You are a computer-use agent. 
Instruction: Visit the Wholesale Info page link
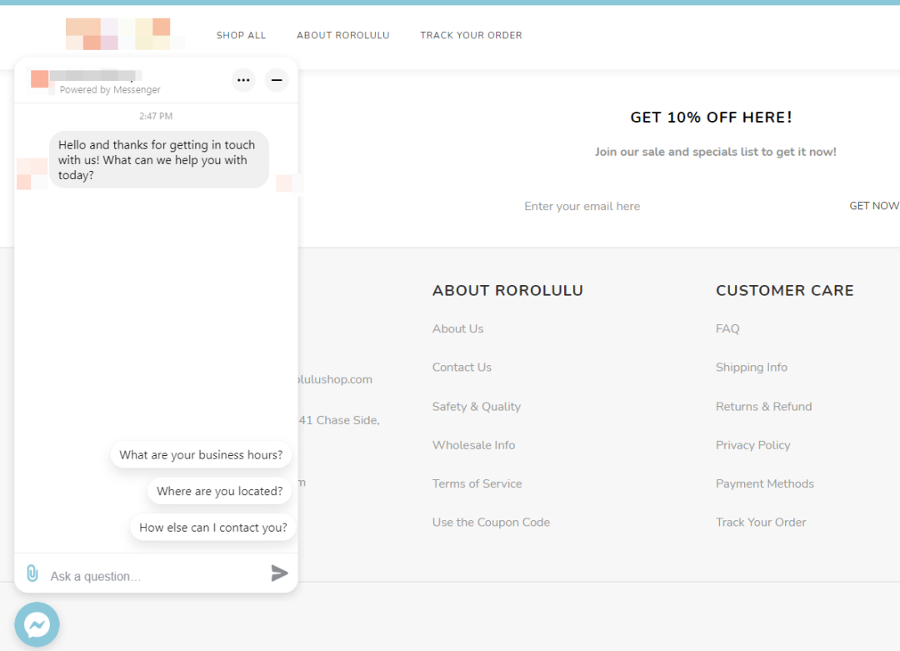coord(473,445)
